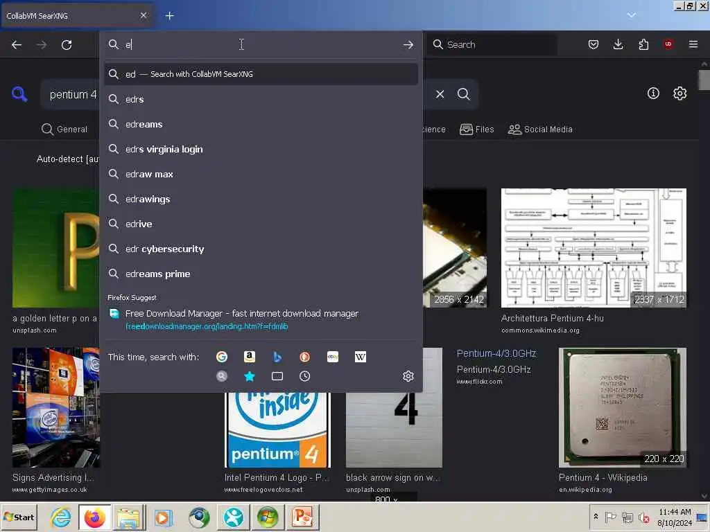Switch to Files search category
The height and width of the screenshot is (532, 710).
tap(476, 130)
